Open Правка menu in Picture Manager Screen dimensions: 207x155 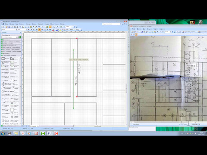click(x=139, y=29)
